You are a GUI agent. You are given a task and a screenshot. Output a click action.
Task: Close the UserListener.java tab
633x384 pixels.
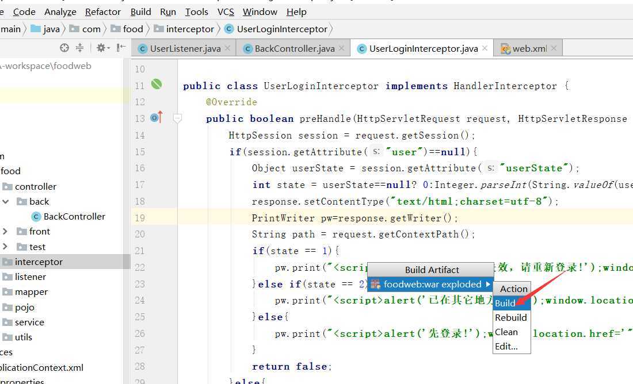coord(228,48)
